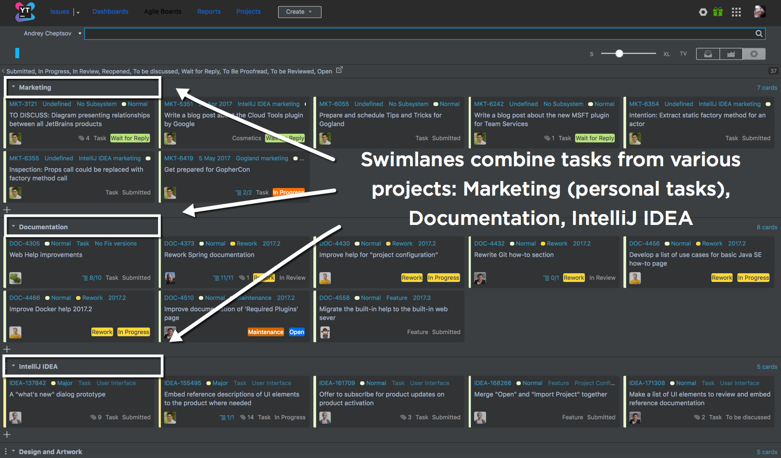Toggle the board settings hexagon button

point(754,54)
